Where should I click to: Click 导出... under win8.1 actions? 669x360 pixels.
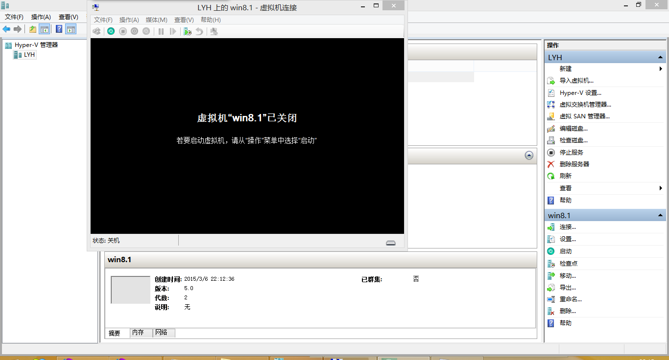tap(568, 288)
